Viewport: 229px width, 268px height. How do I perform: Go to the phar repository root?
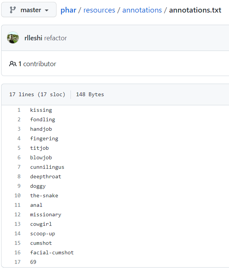68,10
